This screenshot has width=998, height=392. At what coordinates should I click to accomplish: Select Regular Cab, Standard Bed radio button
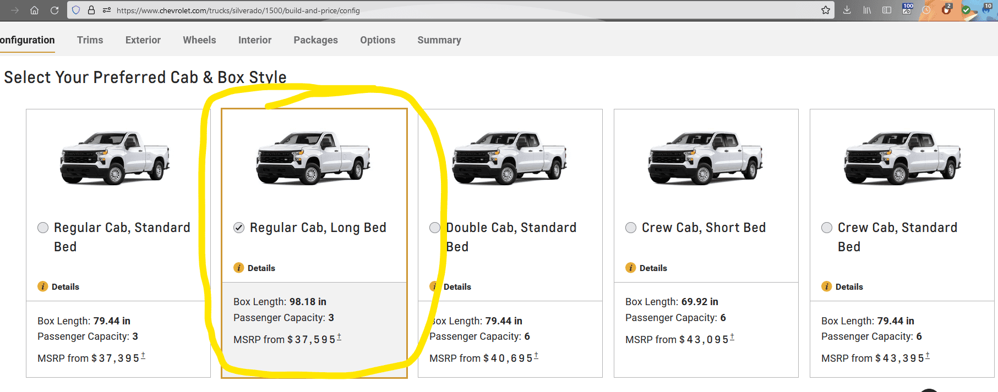(43, 228)
